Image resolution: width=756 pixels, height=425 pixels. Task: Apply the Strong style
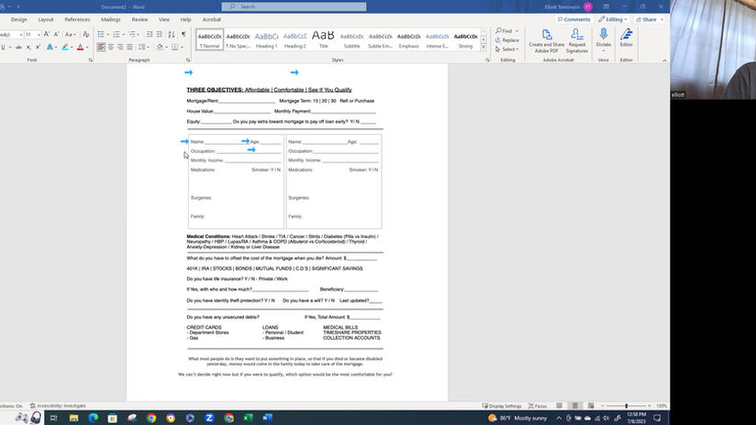(x=465, y=39)
